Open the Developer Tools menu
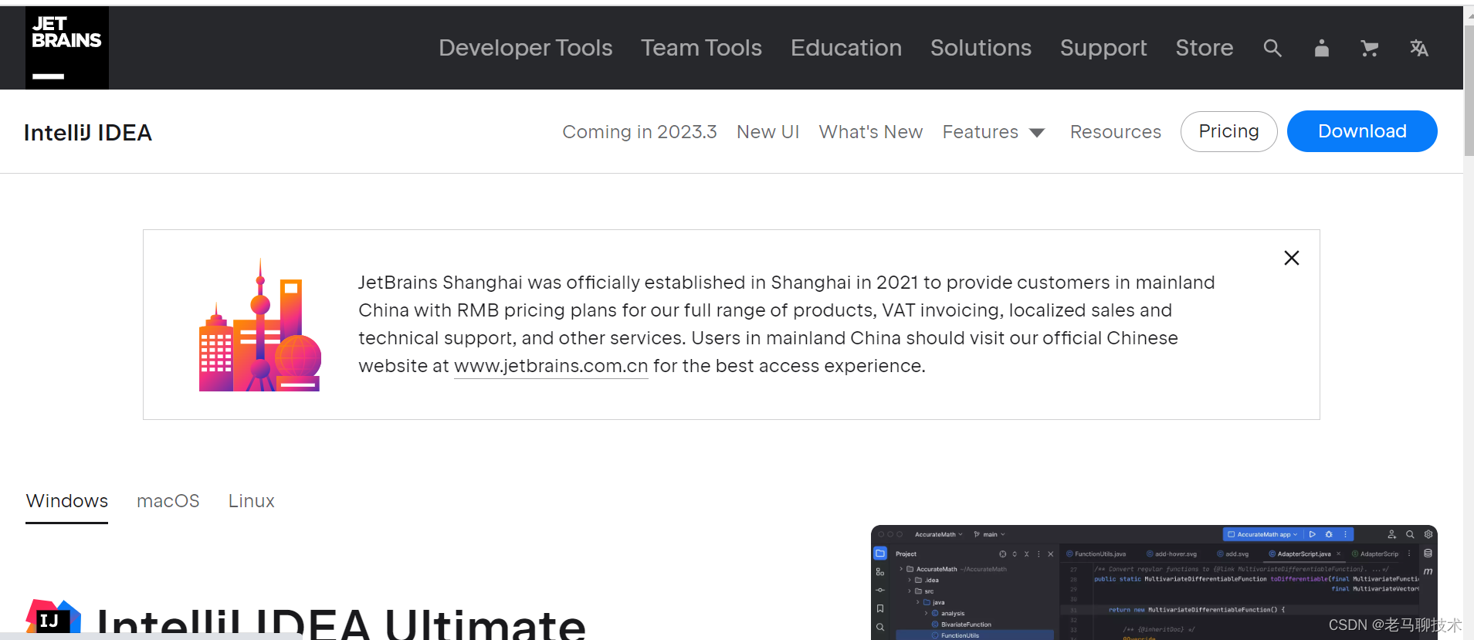Image resolution: width=1474 pixels, height=640 pixels. point(526,48)
